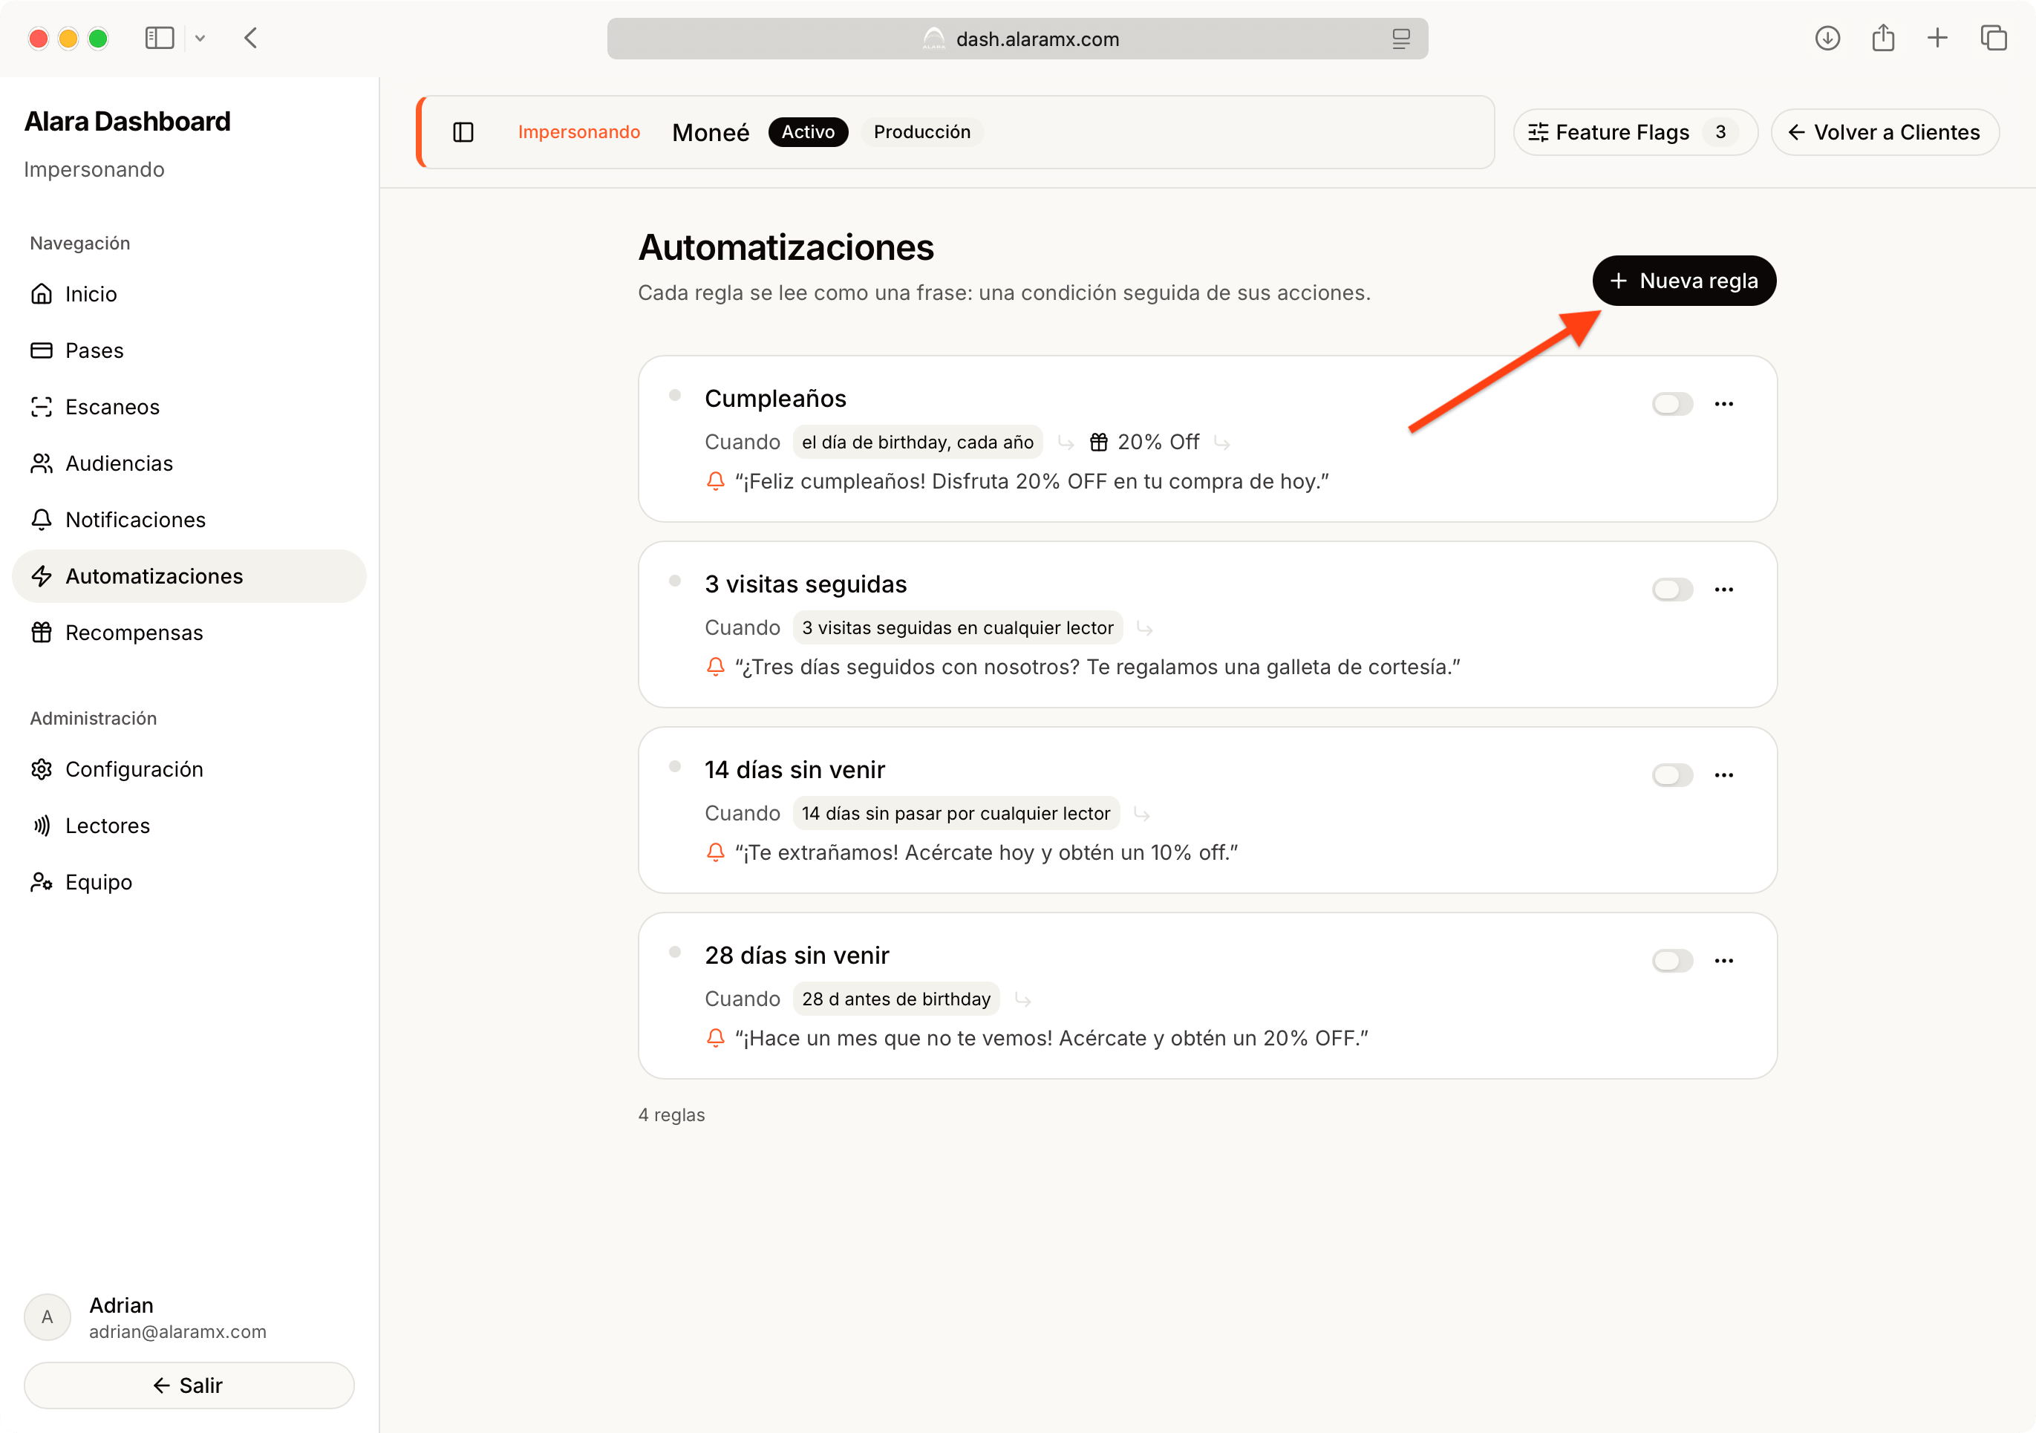Click the Salir button

click(189, 1385)
